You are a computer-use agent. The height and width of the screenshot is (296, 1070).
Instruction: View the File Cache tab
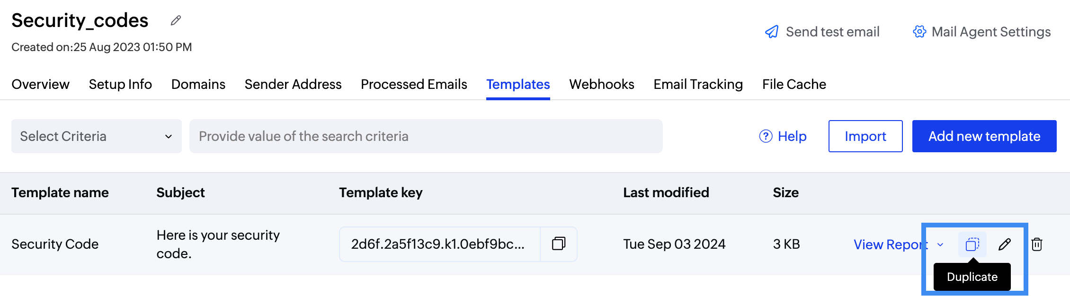(x=794, y=84)
